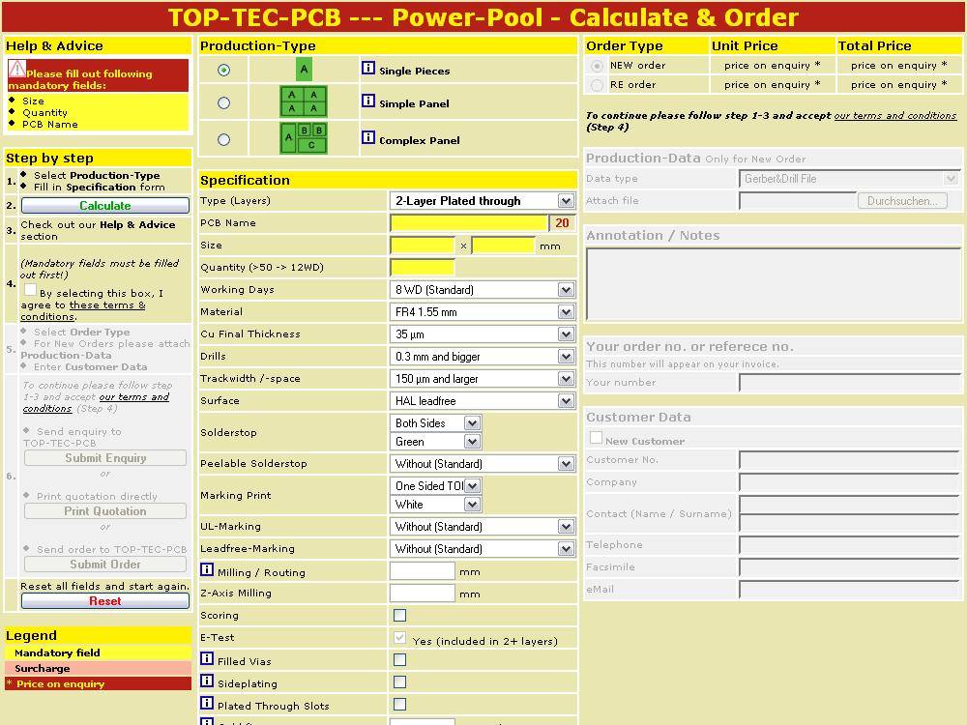The height and width of the screenshot is (725, 967).
Task: Click the Reset button
Action: pos(105,601)
